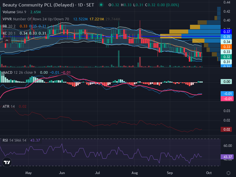
Task: Click the orange 0.33 price label
Action: [x=227, y=47]
